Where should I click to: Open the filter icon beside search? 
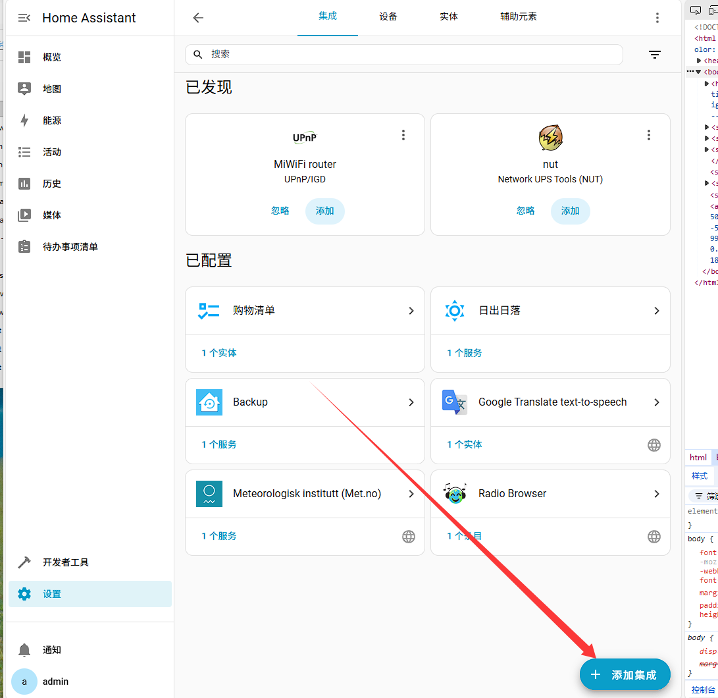(654, 55)
